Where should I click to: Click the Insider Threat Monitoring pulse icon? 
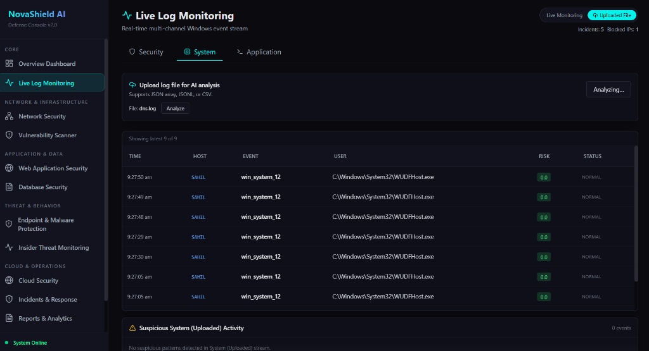(x=9, y=247)
